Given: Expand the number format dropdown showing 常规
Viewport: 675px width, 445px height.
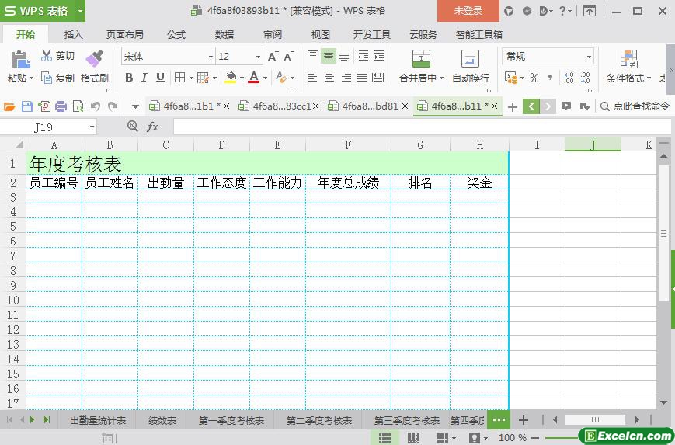Looking at the screenshot, I should tap(589, 57).
